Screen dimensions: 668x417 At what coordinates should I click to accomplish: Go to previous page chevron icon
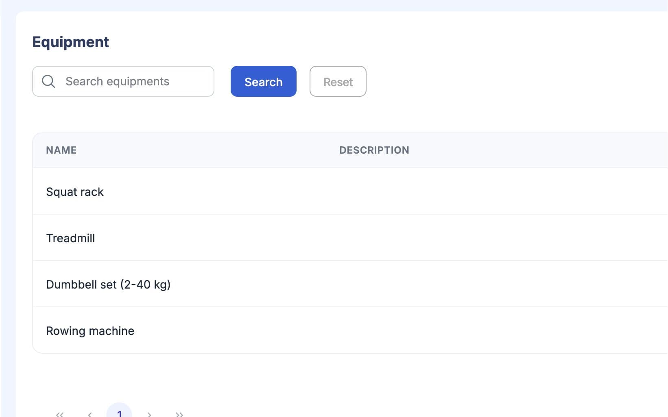click(90, 414)
